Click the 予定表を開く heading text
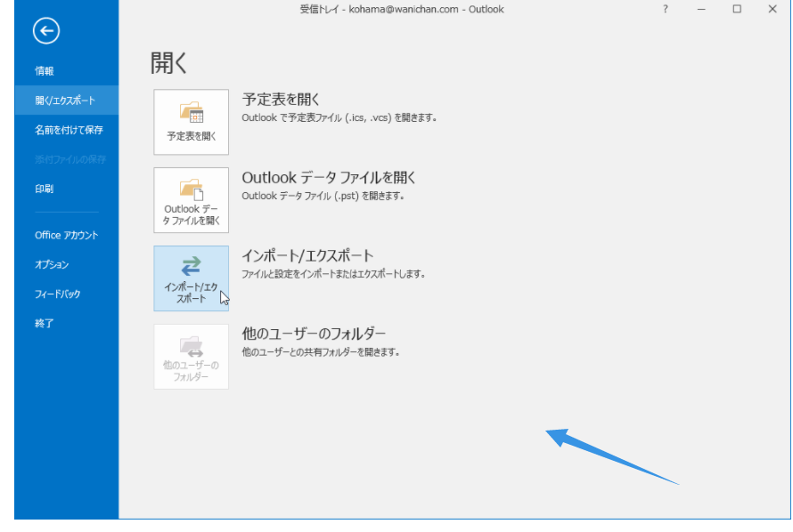Image resolution: width=793 pixels, height=532 pixels. [281, 100]
